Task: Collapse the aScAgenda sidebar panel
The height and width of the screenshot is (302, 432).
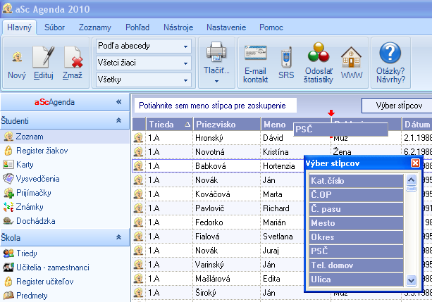Action: pyautogui.click(x=118, y=102)
